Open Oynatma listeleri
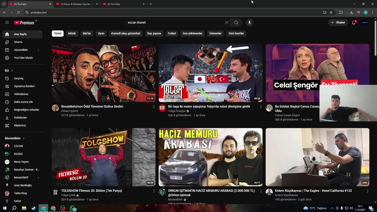This screenshot has height=212, width=377. tap(22, 86)
